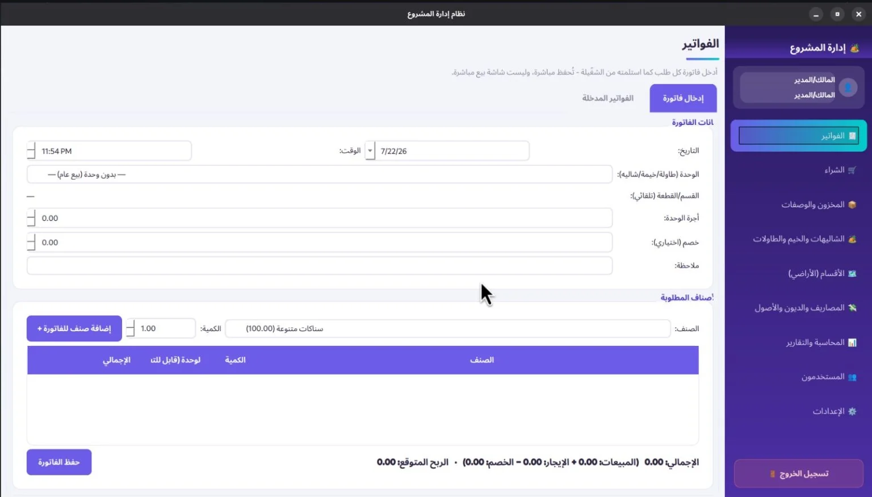Switch to الفواتير المدخلة tab
Screen dimensions: 872x497
[607, 98]
